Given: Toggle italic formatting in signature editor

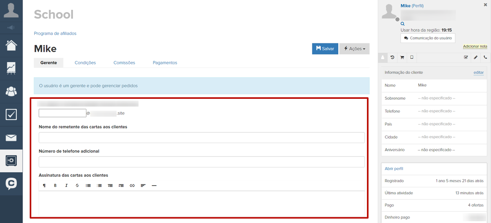Looking at the screenshot, I should point(66,186).
